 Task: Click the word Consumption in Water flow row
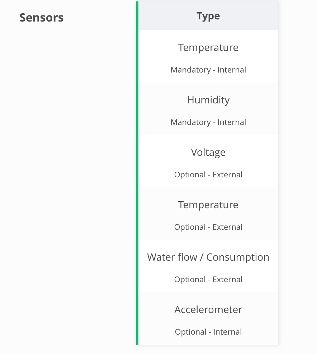click(x=238, y=257)
